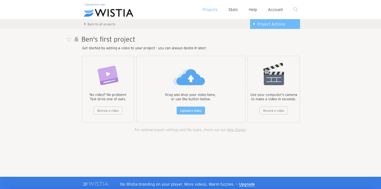Click the Record a video button

(x=274, y=111)
